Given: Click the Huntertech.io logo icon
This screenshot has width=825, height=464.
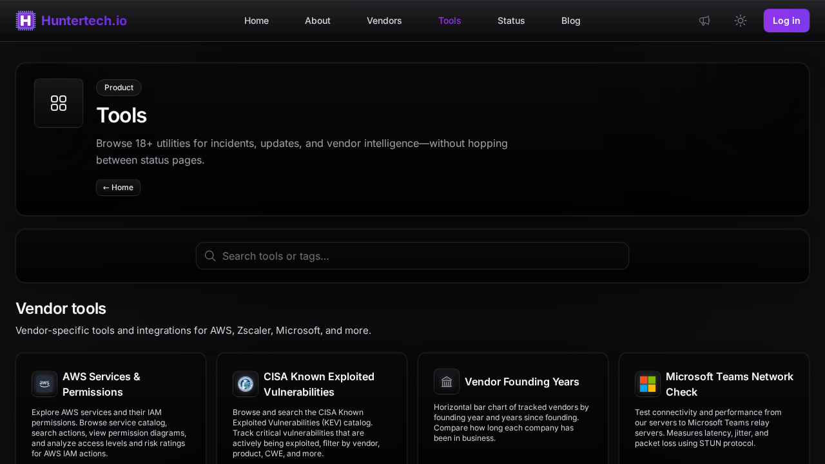Looking at the screenshot, I should (x=26, y=21).
